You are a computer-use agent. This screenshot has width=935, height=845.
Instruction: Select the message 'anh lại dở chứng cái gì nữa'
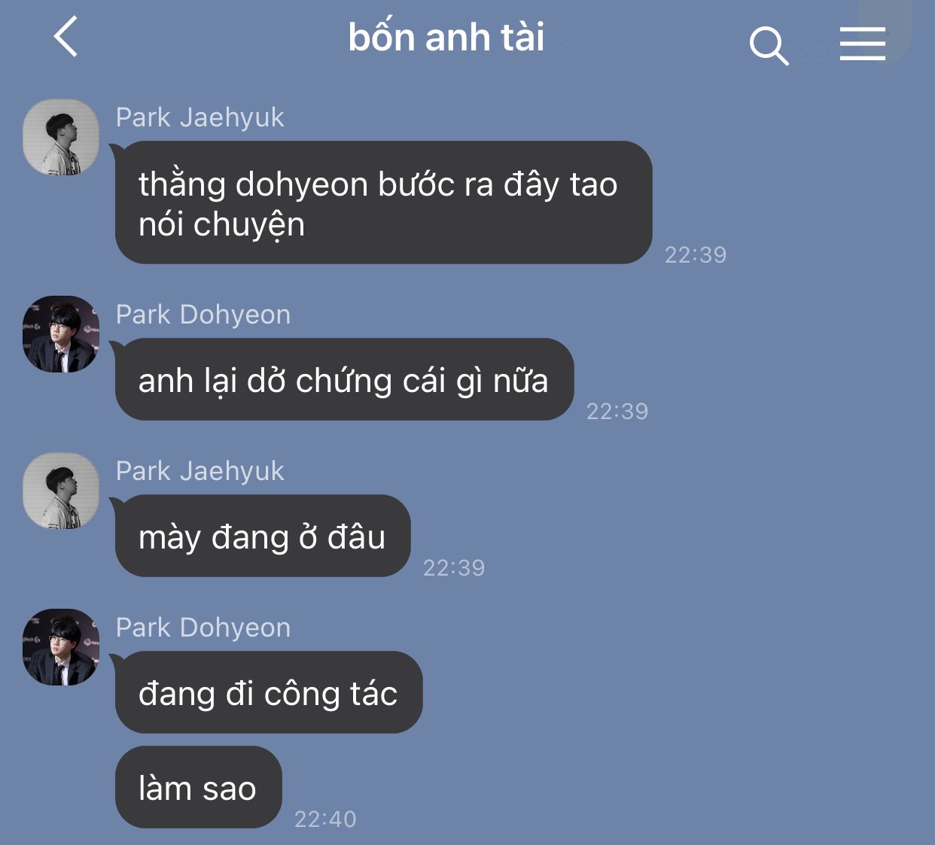pos(344,380)
